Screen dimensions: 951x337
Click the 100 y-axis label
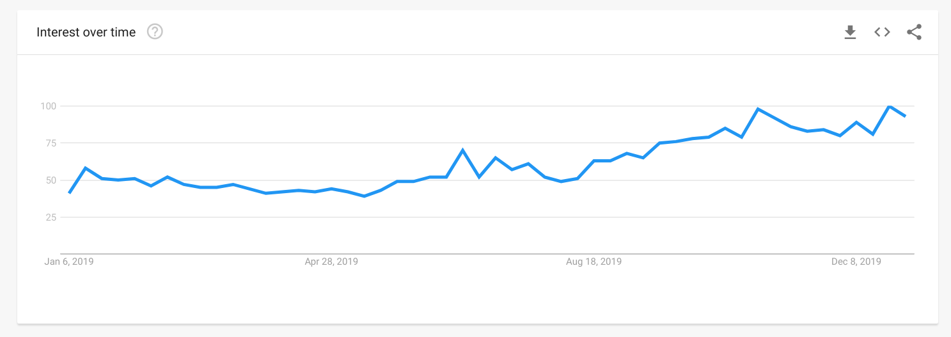pos(49,106)
